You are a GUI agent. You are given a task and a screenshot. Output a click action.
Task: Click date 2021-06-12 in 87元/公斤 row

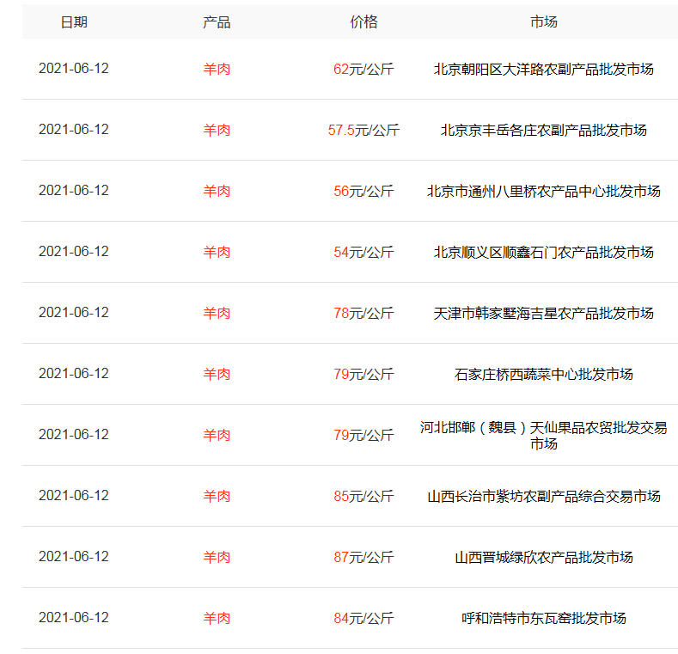coord(74,556)
